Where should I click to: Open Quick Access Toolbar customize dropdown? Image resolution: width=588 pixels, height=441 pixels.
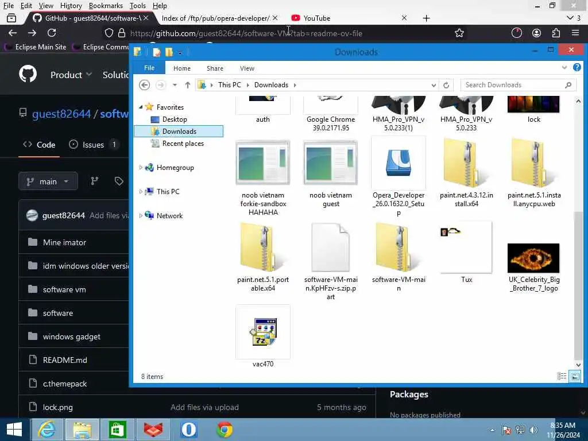tap(180, 52)
